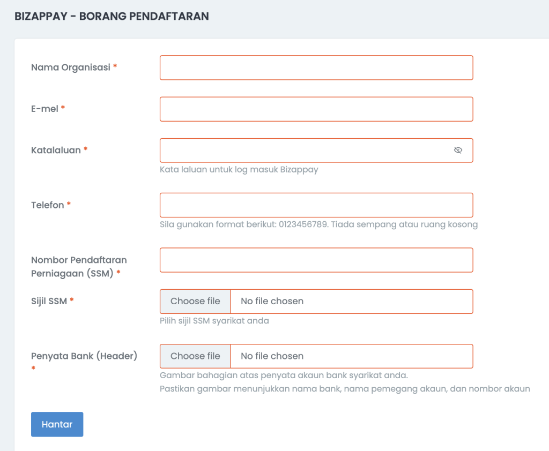Submit the form with Hantar button
The height and width of the screenshot is (451, 549).
coord(57,424)
